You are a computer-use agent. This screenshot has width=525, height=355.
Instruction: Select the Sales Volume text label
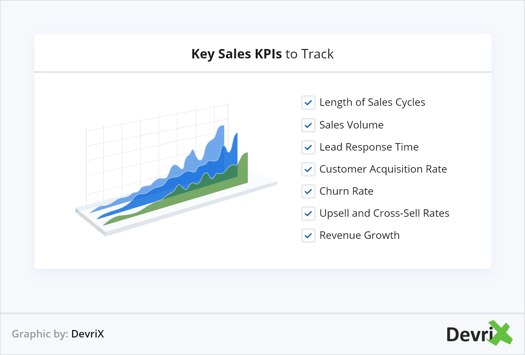(x=351, y=125)
